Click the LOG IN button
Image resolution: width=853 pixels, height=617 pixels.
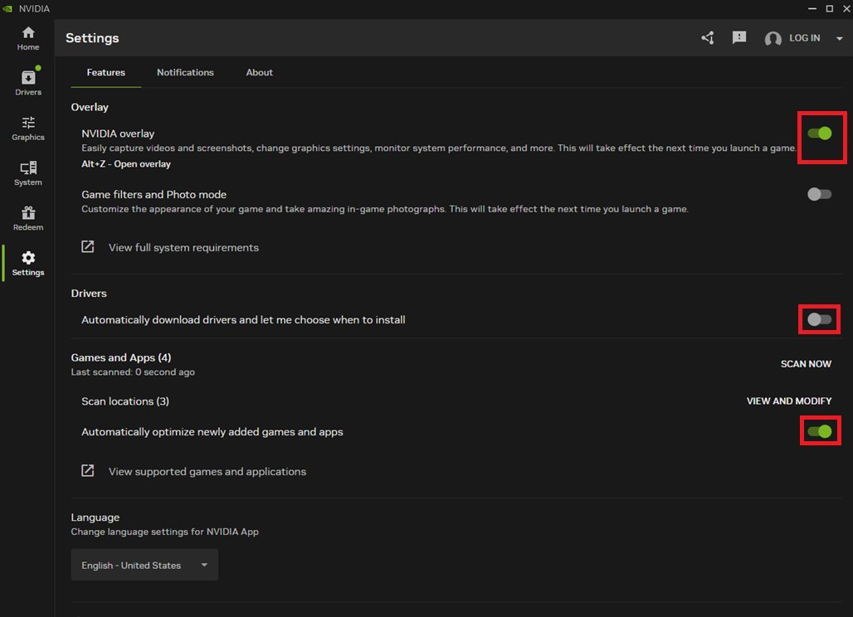[x=805, y=38]
